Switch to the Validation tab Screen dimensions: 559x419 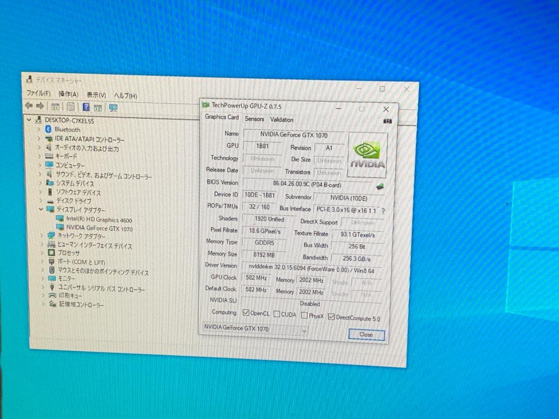(x=282, y=119)
